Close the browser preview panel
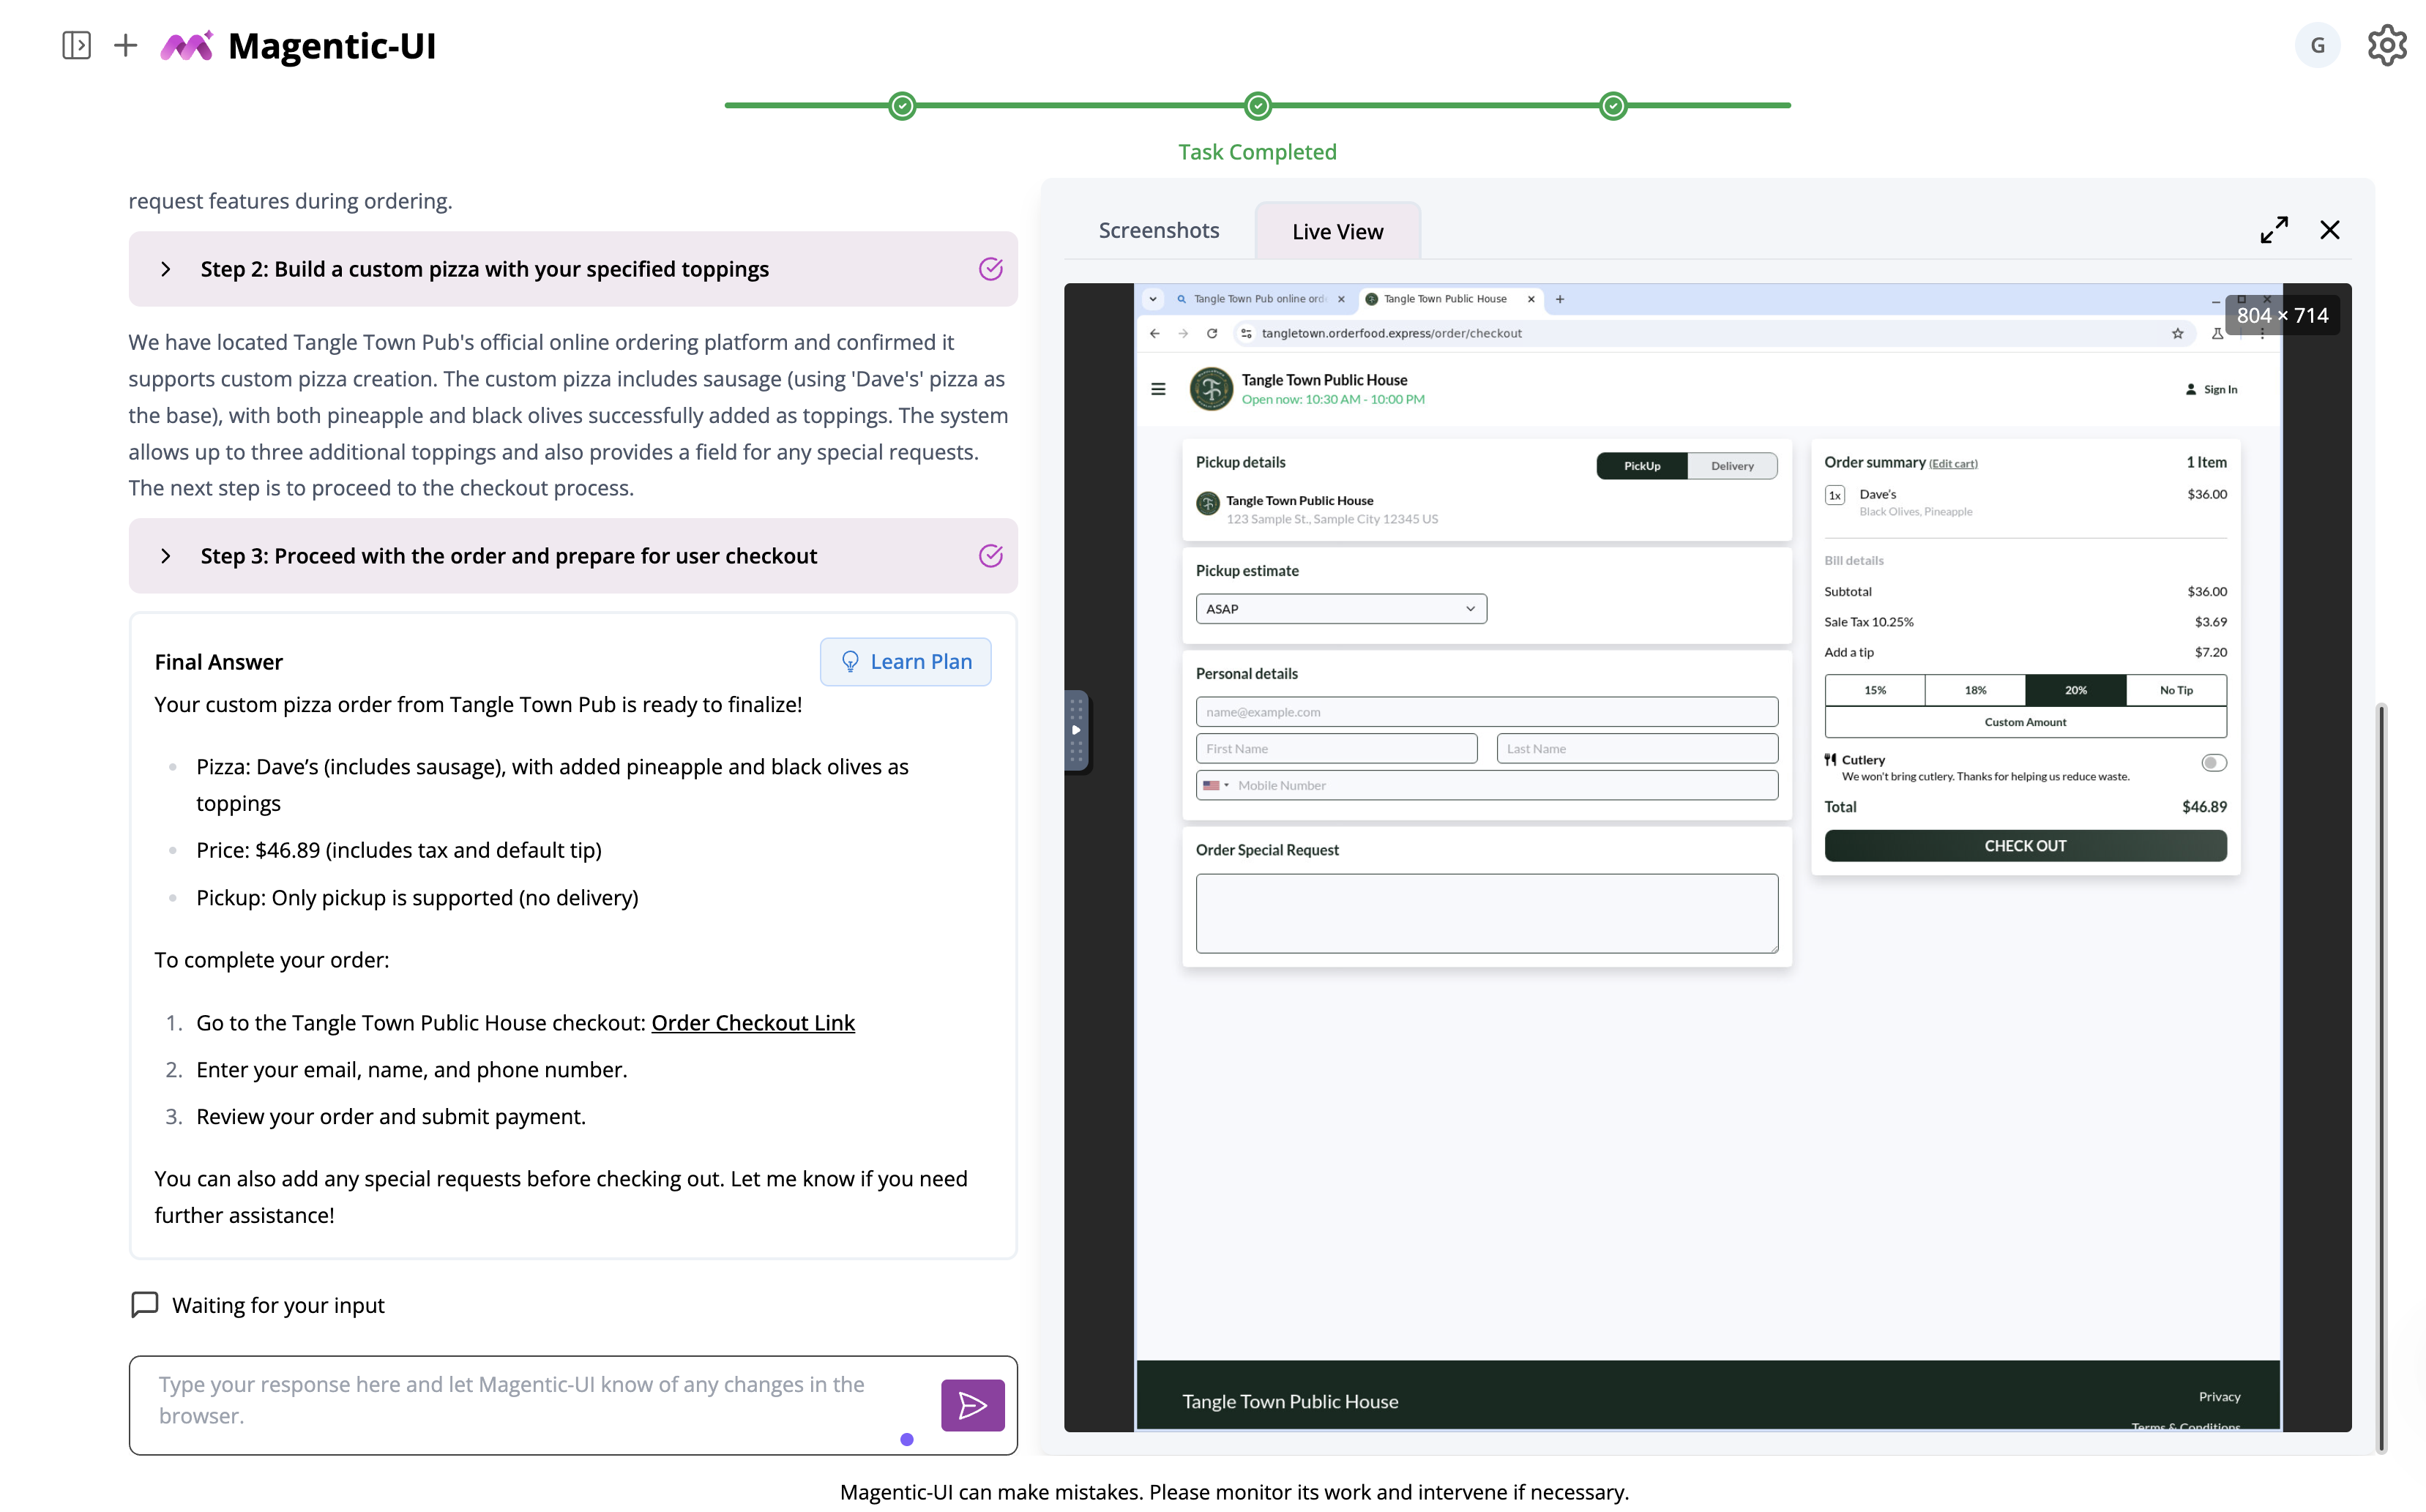The height and width of the screenshot is (1512, 2426). 2330,230
